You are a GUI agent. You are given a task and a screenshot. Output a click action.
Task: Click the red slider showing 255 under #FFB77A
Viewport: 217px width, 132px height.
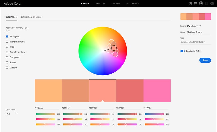(45, 114)
